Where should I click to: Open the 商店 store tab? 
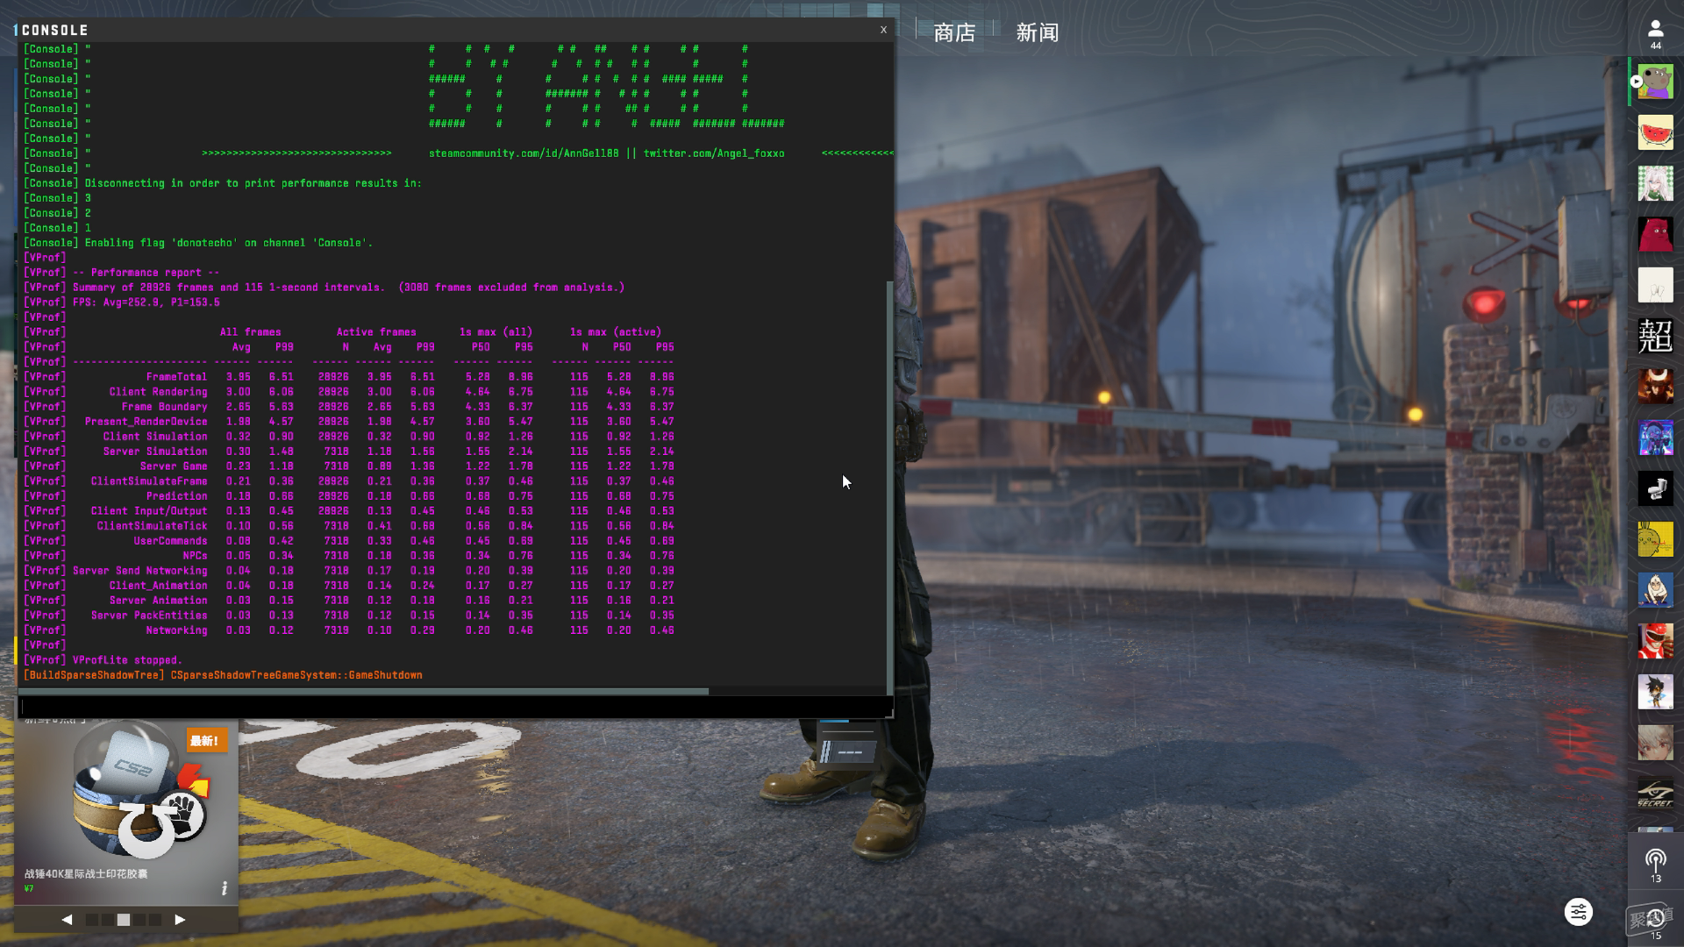pyautogui.click(x=954, y=32)
